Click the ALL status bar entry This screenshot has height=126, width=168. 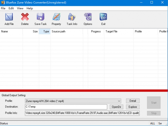point(153,123)
